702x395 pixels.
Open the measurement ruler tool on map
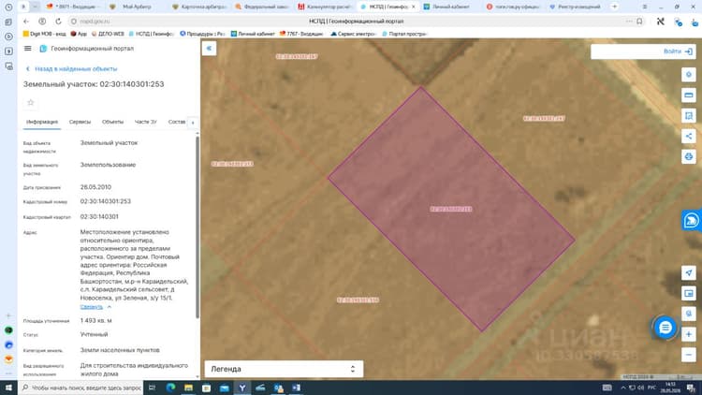pos(689,95)
